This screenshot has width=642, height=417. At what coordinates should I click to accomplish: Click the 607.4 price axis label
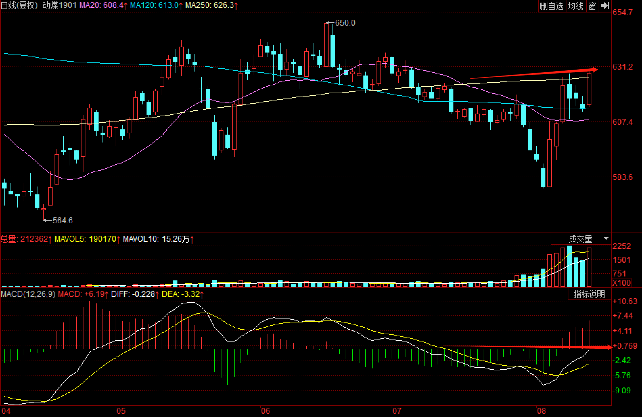point(623,122)
